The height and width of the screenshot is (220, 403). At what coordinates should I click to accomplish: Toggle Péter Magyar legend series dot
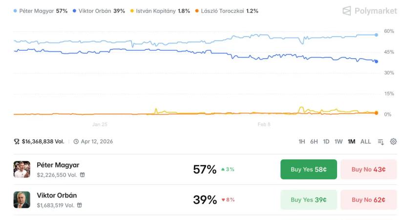[x=16, y=11]
